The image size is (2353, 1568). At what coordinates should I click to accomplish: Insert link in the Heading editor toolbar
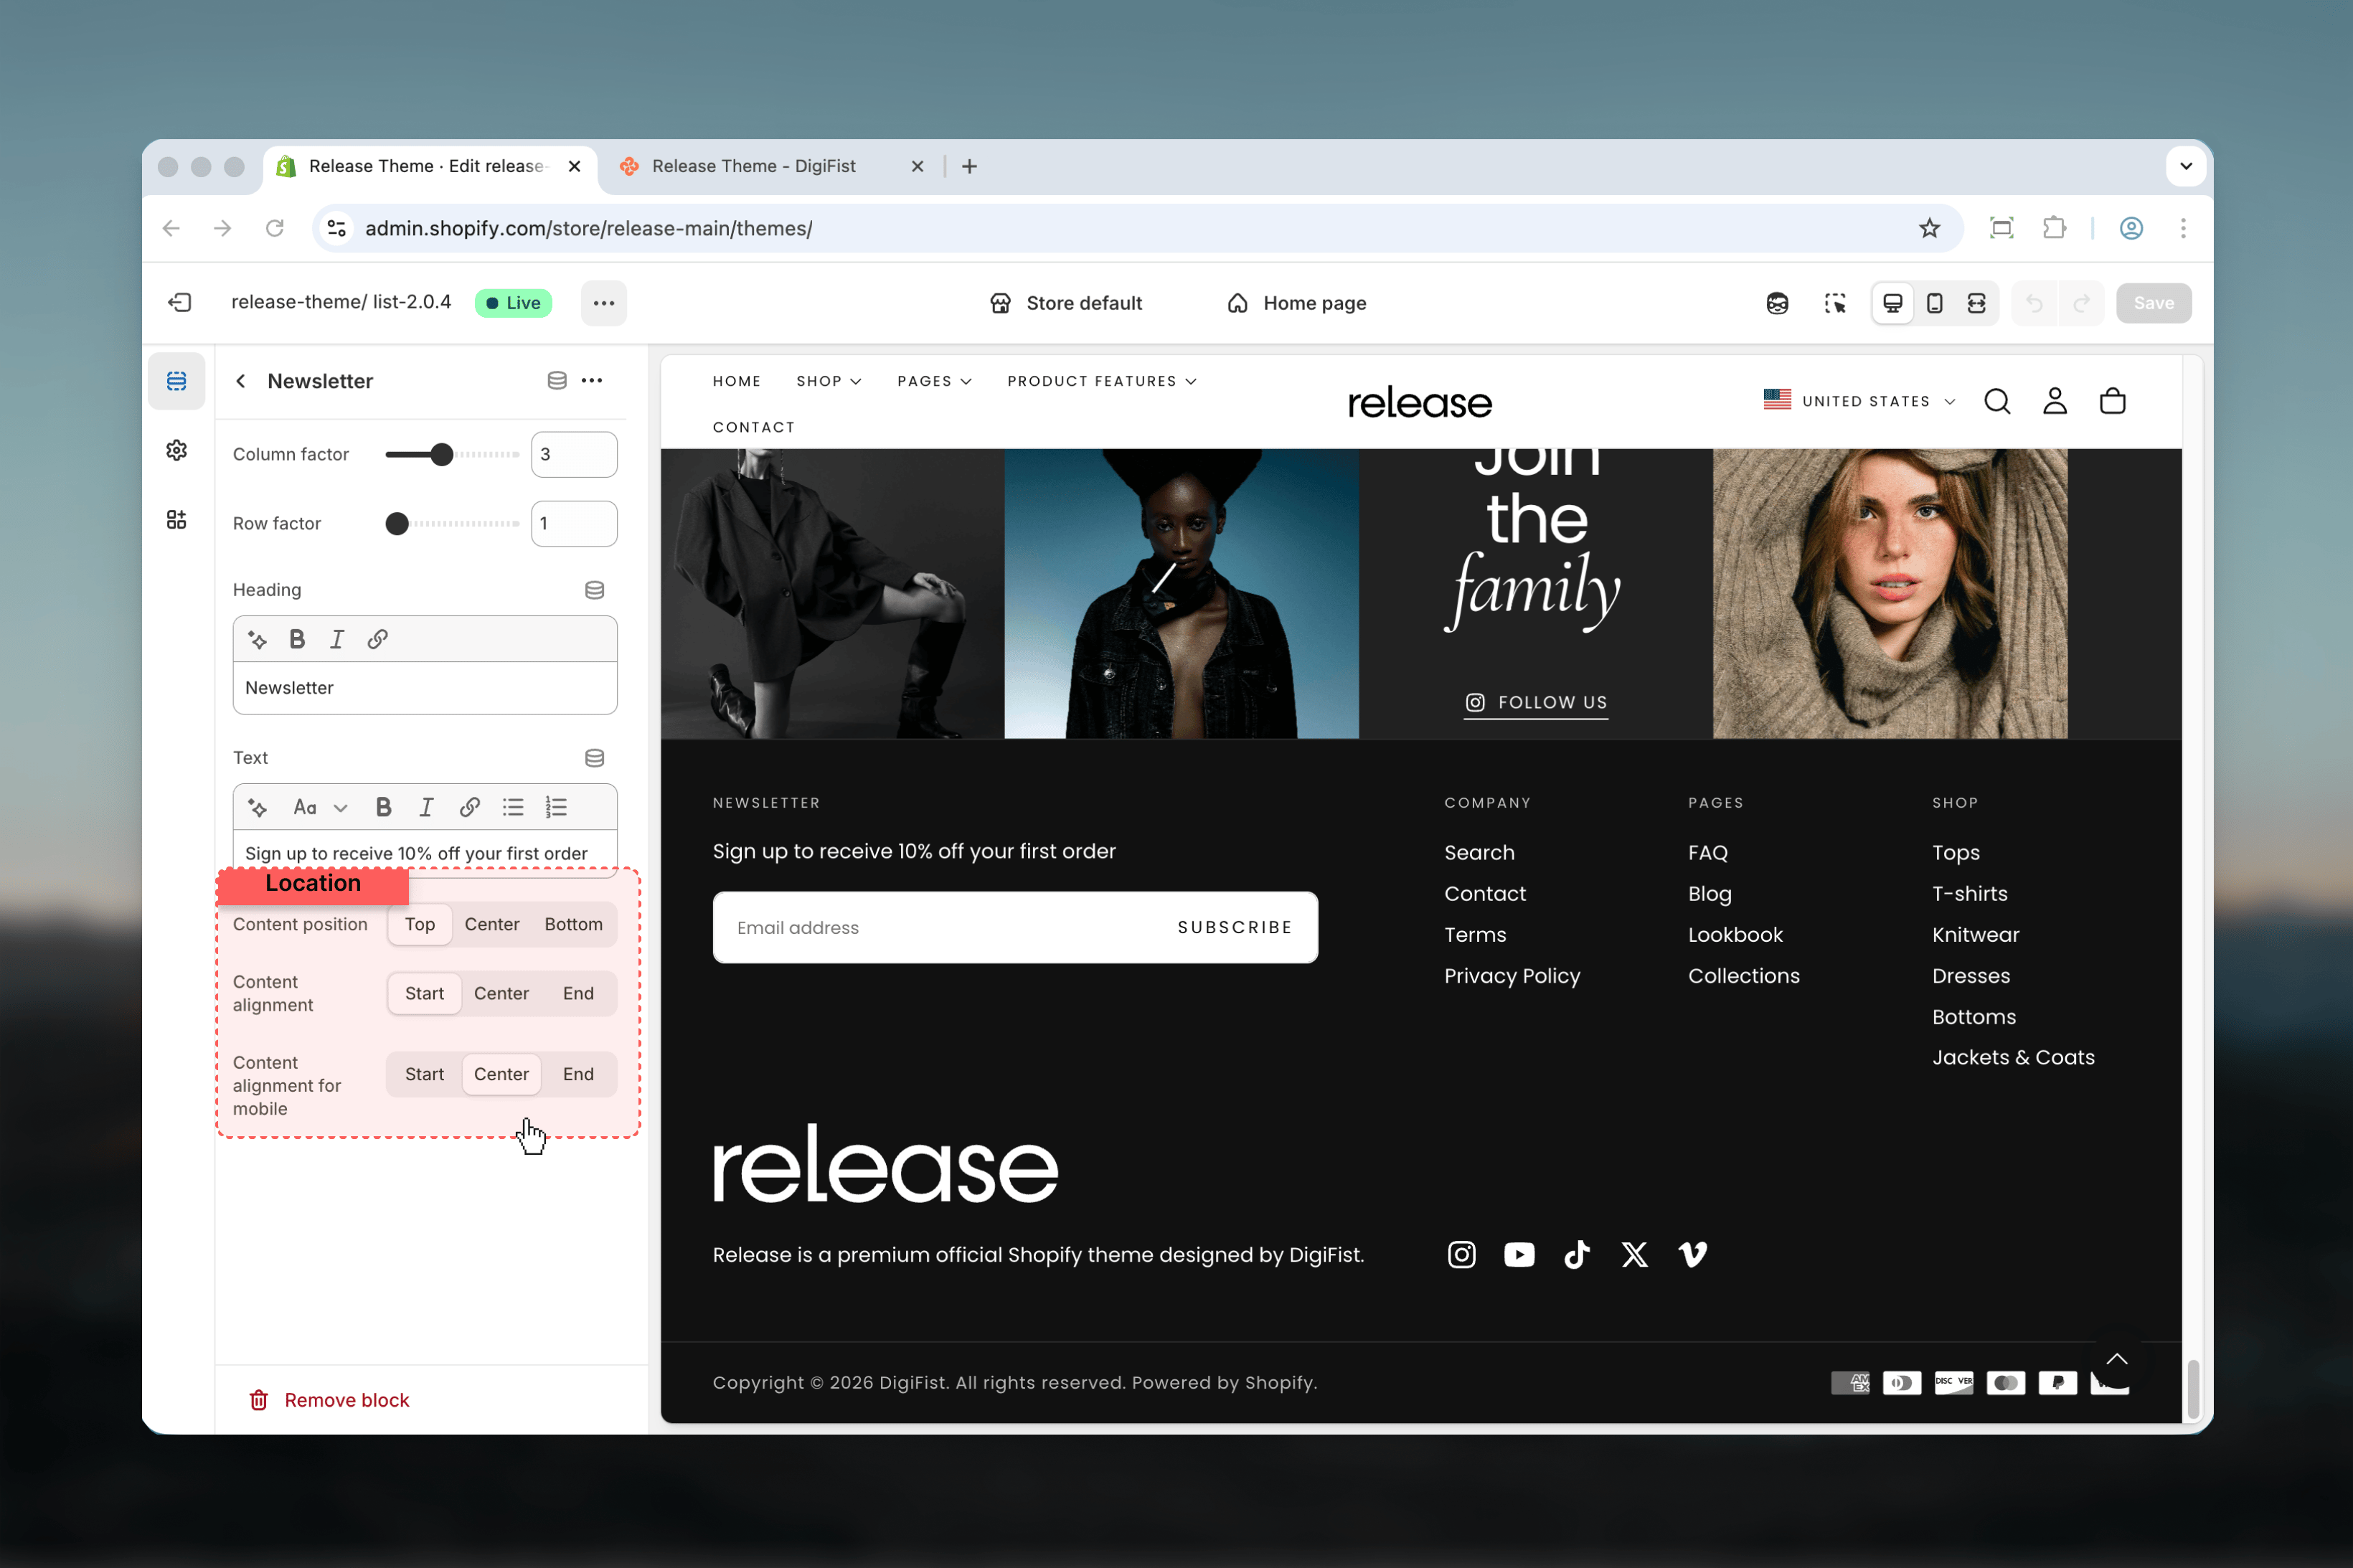[377, 639]
